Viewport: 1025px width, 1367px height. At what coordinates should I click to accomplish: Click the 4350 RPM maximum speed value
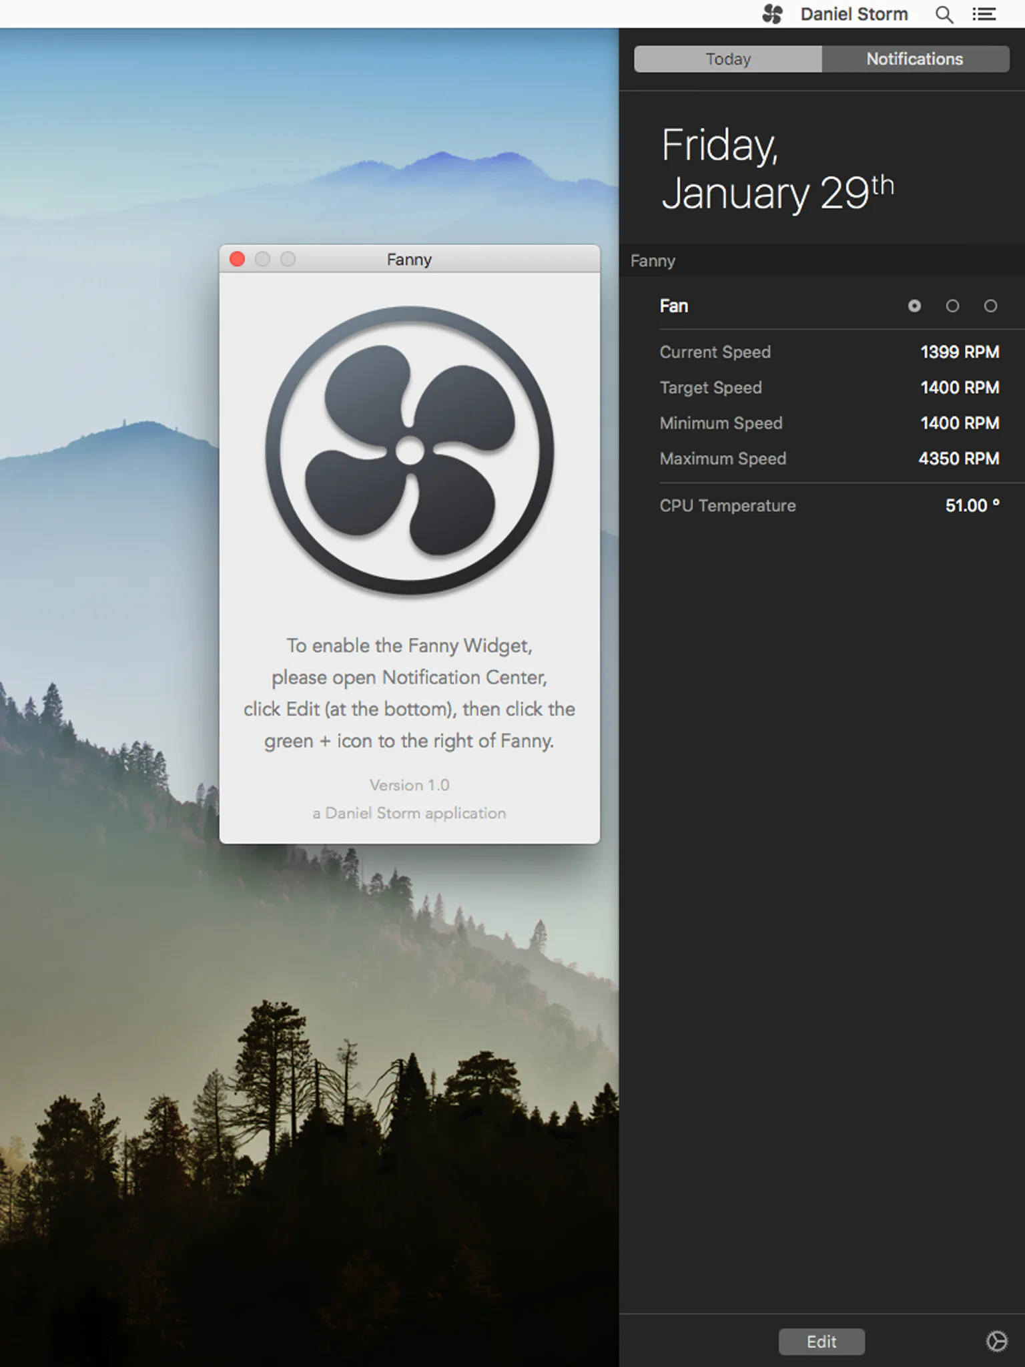coord(959,459)
